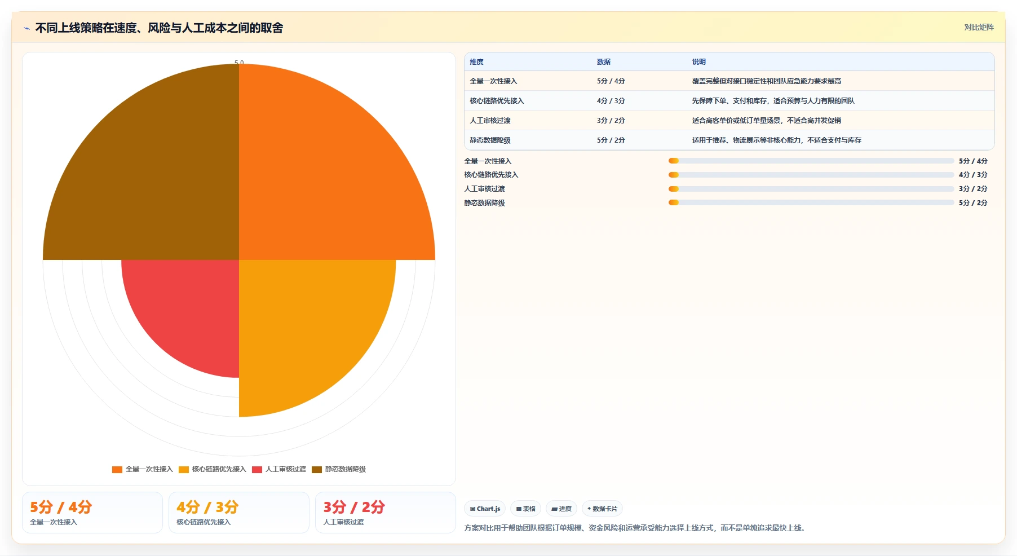1017x556 pixels.
Task: Select the table cell 全量一次性接入
Action: [x=493, y=81]
